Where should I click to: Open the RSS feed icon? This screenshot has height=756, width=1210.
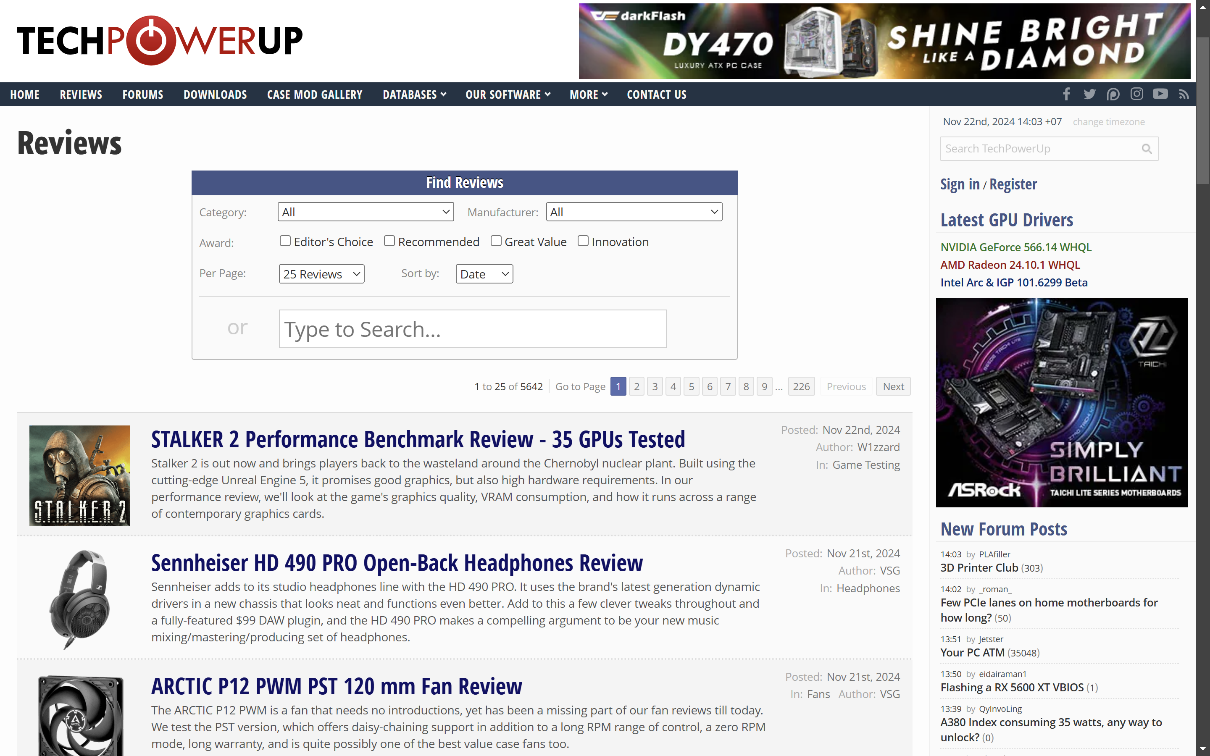pos(1184,94)
